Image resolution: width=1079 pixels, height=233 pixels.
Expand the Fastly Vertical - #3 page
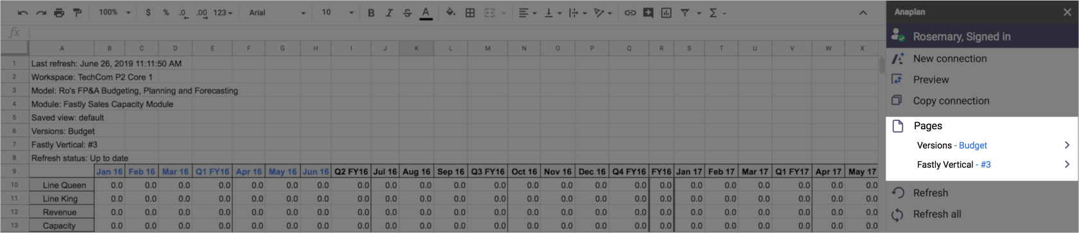coord(982,165)
